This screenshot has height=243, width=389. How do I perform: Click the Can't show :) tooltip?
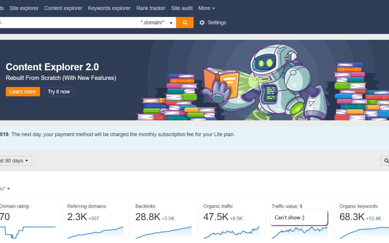tap(299, 217)
